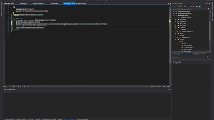Collapse the WebApplication1 project node
The image size is (214, 120).
click(174, 16)
